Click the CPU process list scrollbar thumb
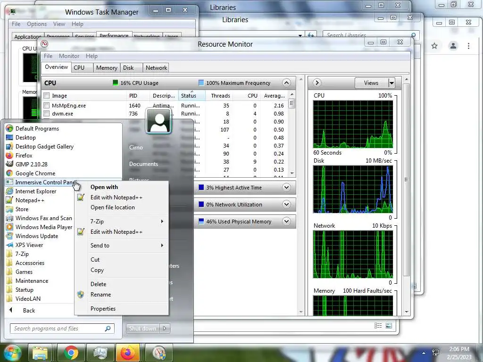This screenshot has width=483, height=362. point(291,103)
